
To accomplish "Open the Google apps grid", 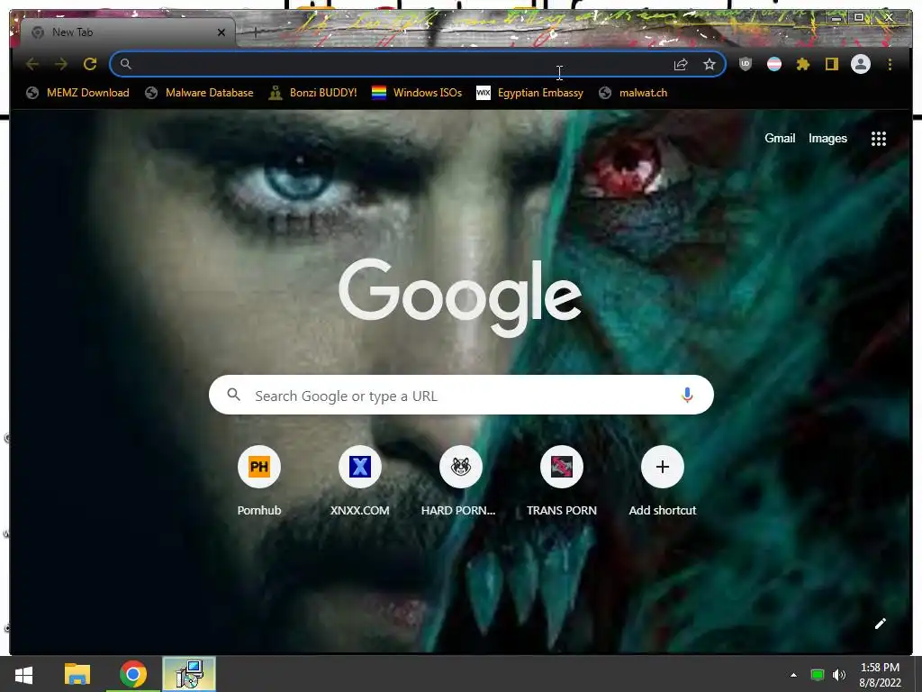I will 879,139.
